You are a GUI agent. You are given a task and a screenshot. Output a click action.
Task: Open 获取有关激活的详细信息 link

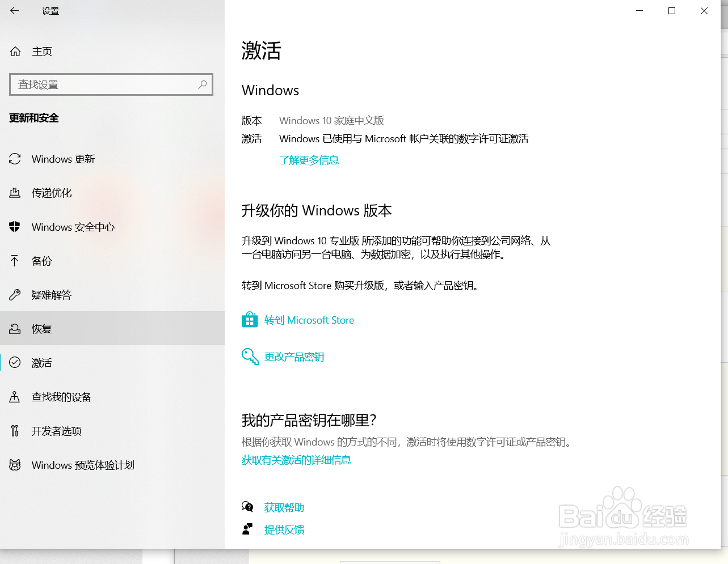pos(296,460)
